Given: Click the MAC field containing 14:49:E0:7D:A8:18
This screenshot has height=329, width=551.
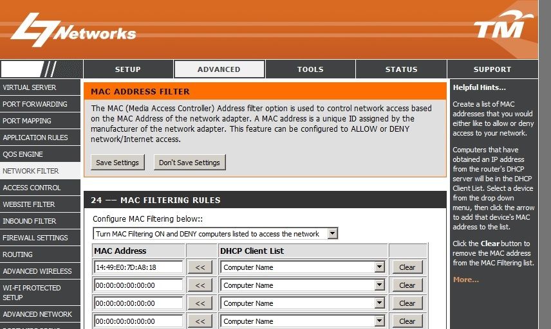Looking at the screenshot, I should click(138, 267).
